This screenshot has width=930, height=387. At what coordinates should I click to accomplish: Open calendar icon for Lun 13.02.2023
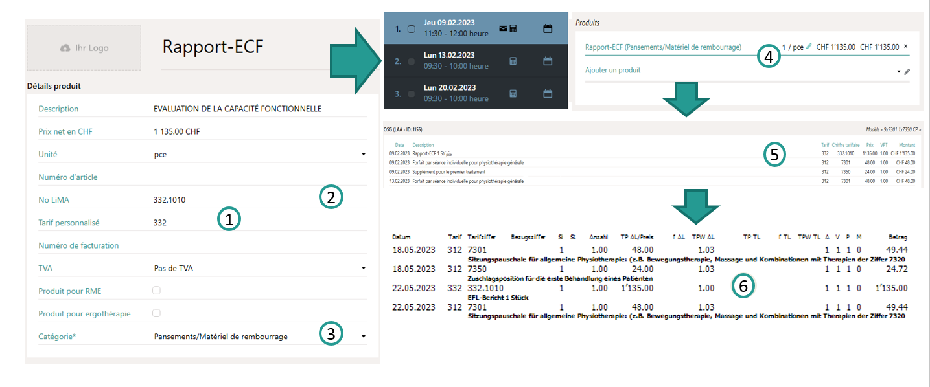coord(548,61)
